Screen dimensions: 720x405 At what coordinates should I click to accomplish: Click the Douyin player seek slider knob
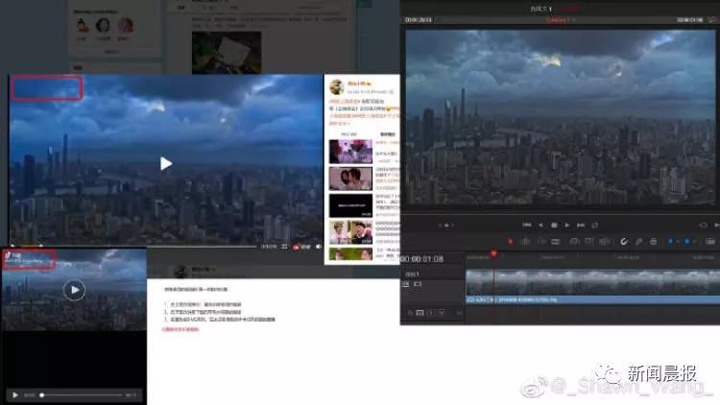[42, 394]
